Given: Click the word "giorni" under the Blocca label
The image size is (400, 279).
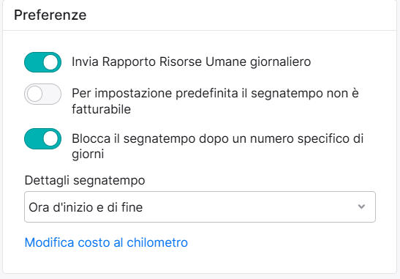Looking at the screenshot, I should tap(88, 155).
